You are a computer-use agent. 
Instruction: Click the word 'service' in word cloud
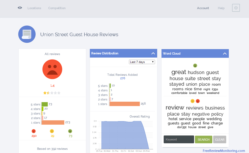[x=185, y=119]
